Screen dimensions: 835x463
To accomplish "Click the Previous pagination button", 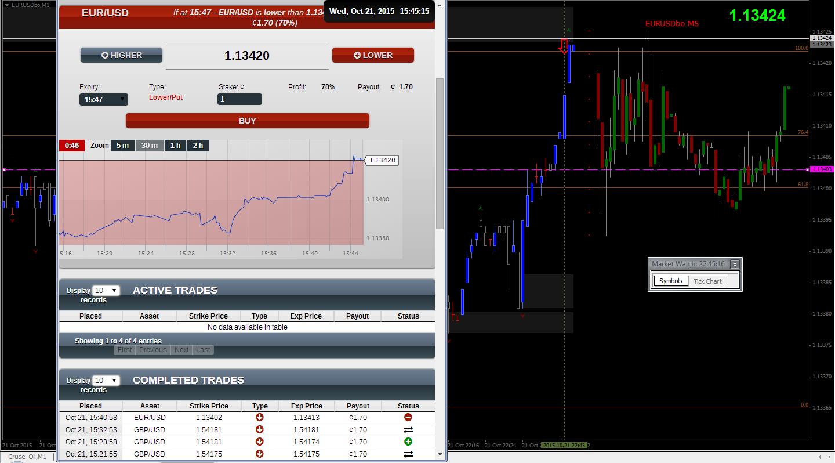I will pos(153,350).
